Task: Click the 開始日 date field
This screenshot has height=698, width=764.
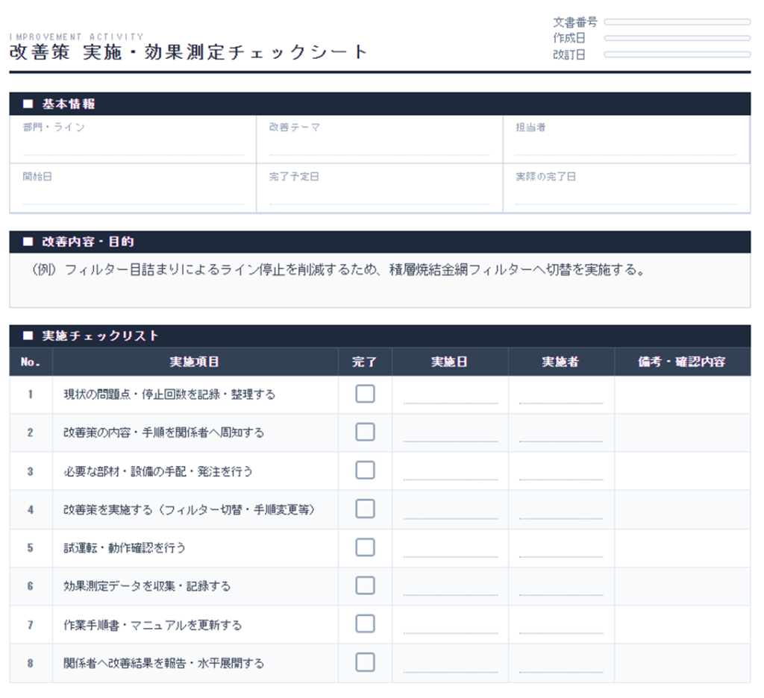Action: (x=133, y=196)
